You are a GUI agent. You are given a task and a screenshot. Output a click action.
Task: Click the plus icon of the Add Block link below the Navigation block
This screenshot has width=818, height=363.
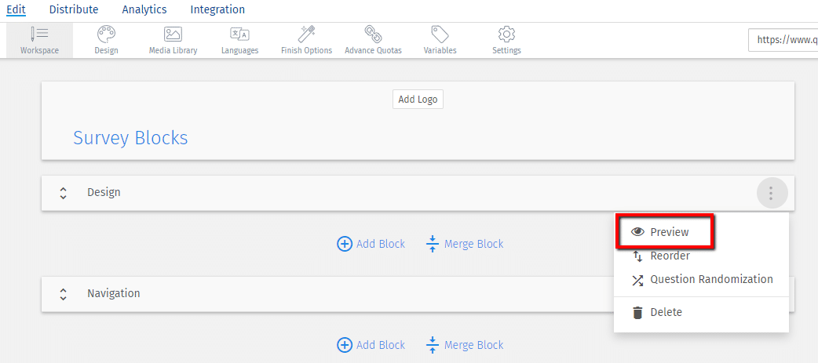(x=345, y=345)
